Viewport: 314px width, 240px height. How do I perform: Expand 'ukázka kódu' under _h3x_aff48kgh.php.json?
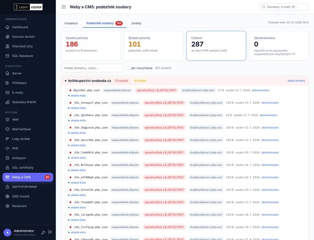77,183
